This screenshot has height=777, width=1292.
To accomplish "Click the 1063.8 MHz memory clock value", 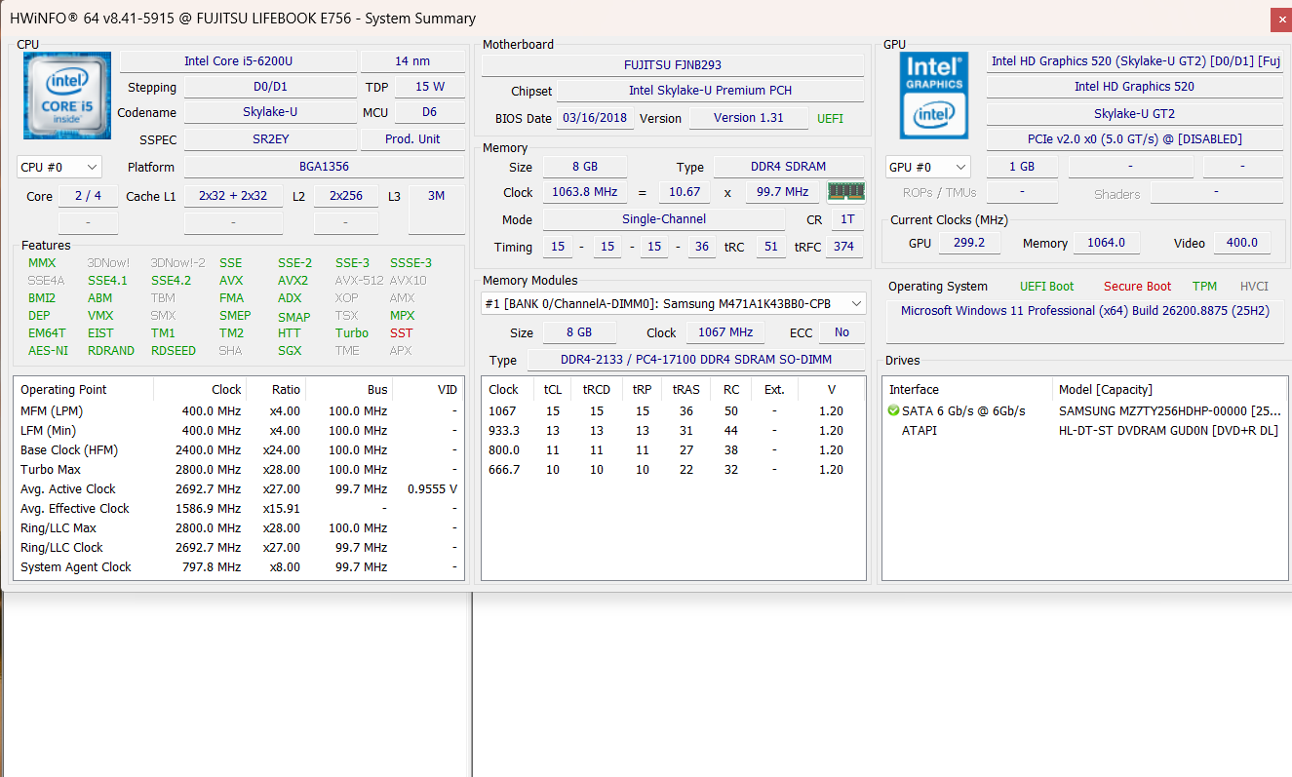I will point(585,192).
